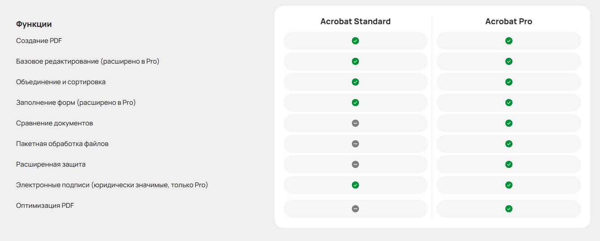Click the Standard checkmark for Базовое редактирование
600x241 pixels.
pyautogui.click(x=355, y=61)
